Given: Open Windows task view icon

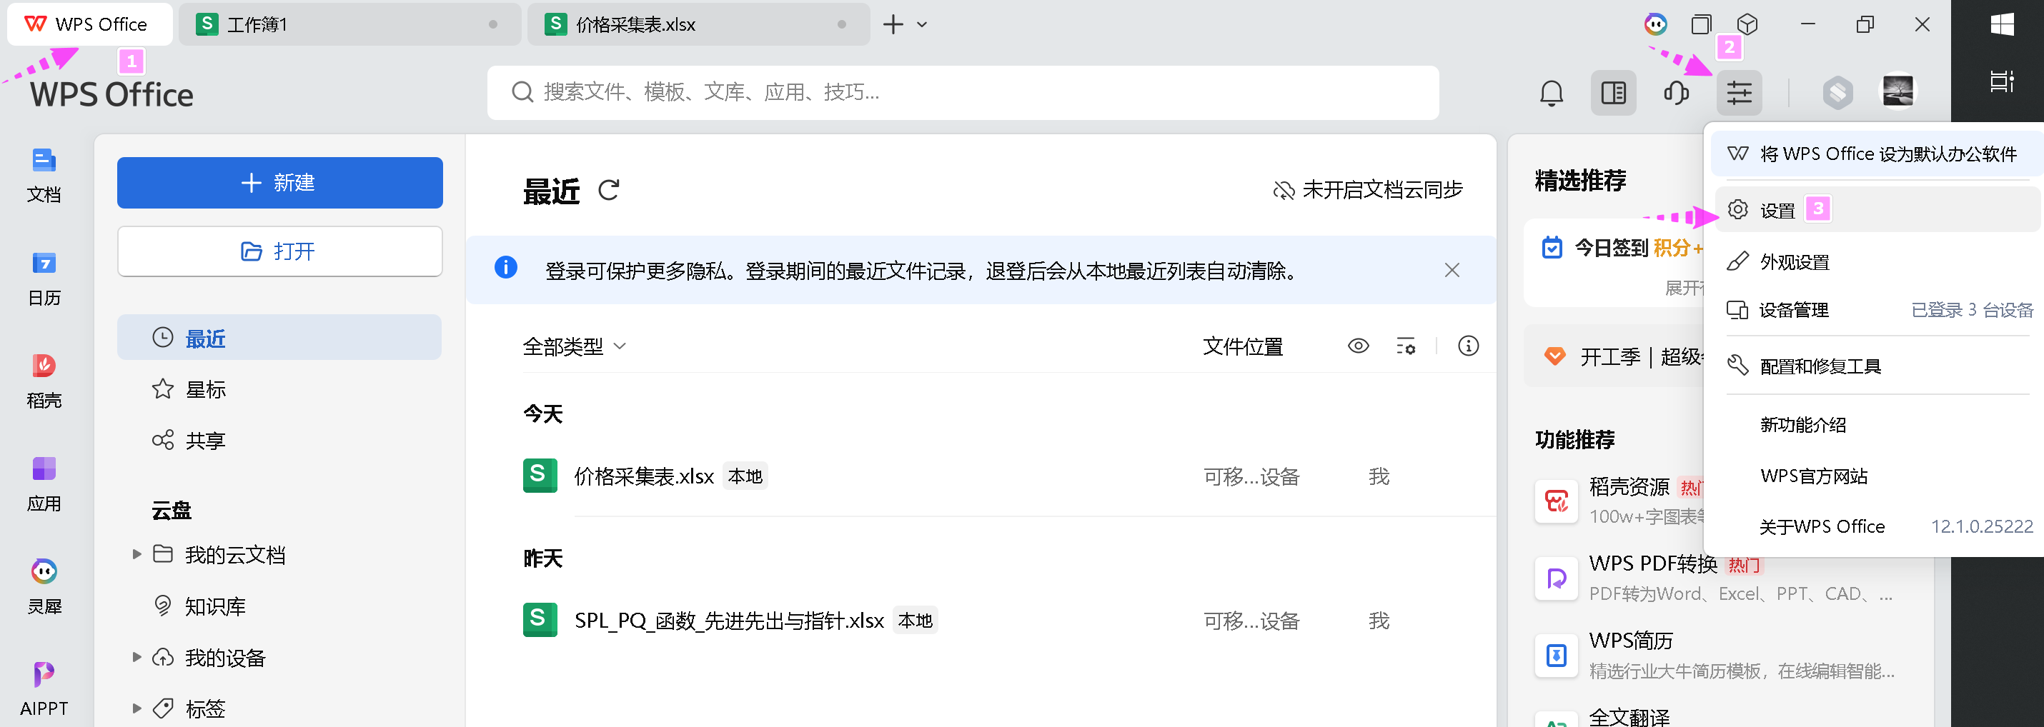Looking at the screenshot, I should (x=2002, y=81).
